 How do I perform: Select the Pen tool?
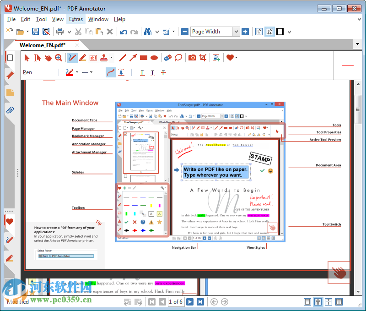coord(72,58)
